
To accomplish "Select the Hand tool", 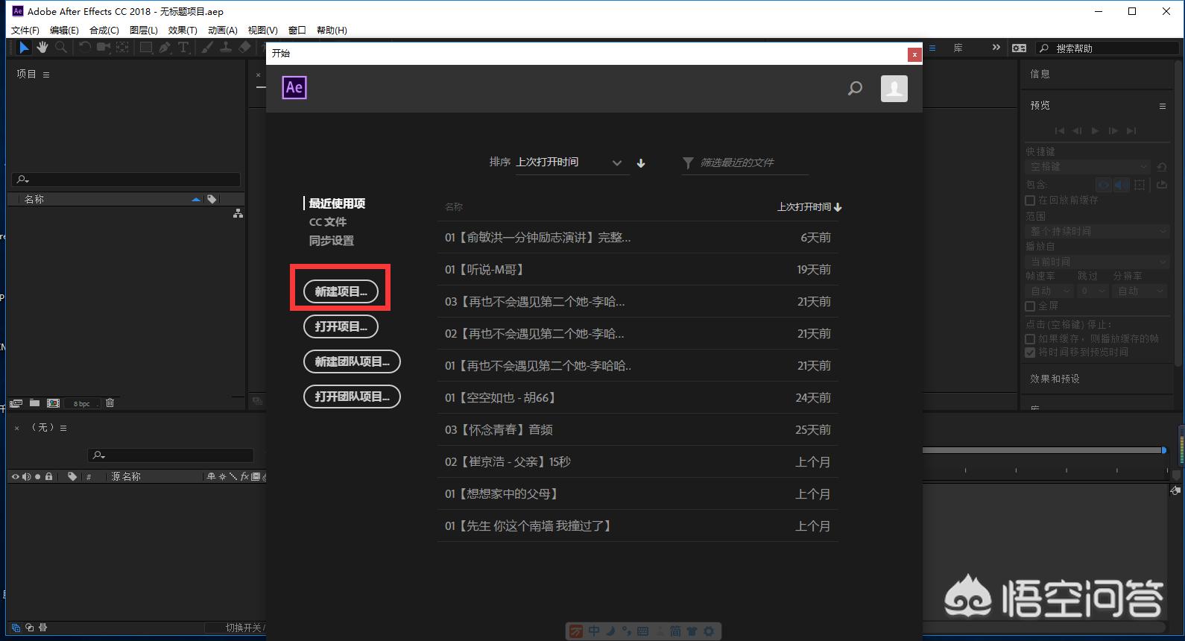I will click(42, 48).
